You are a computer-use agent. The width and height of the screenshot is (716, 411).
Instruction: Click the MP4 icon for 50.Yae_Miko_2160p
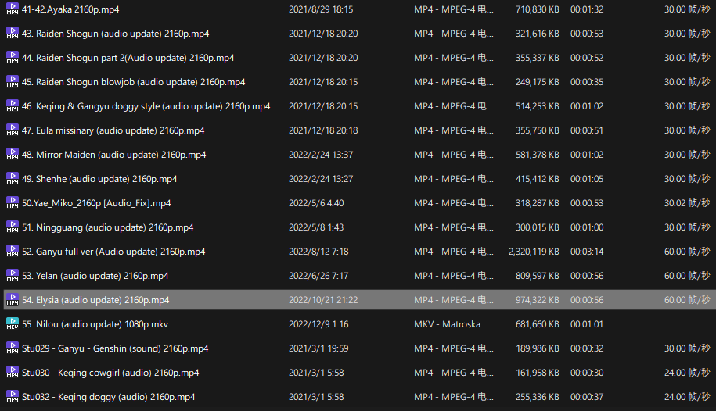[x=13, y=202]
